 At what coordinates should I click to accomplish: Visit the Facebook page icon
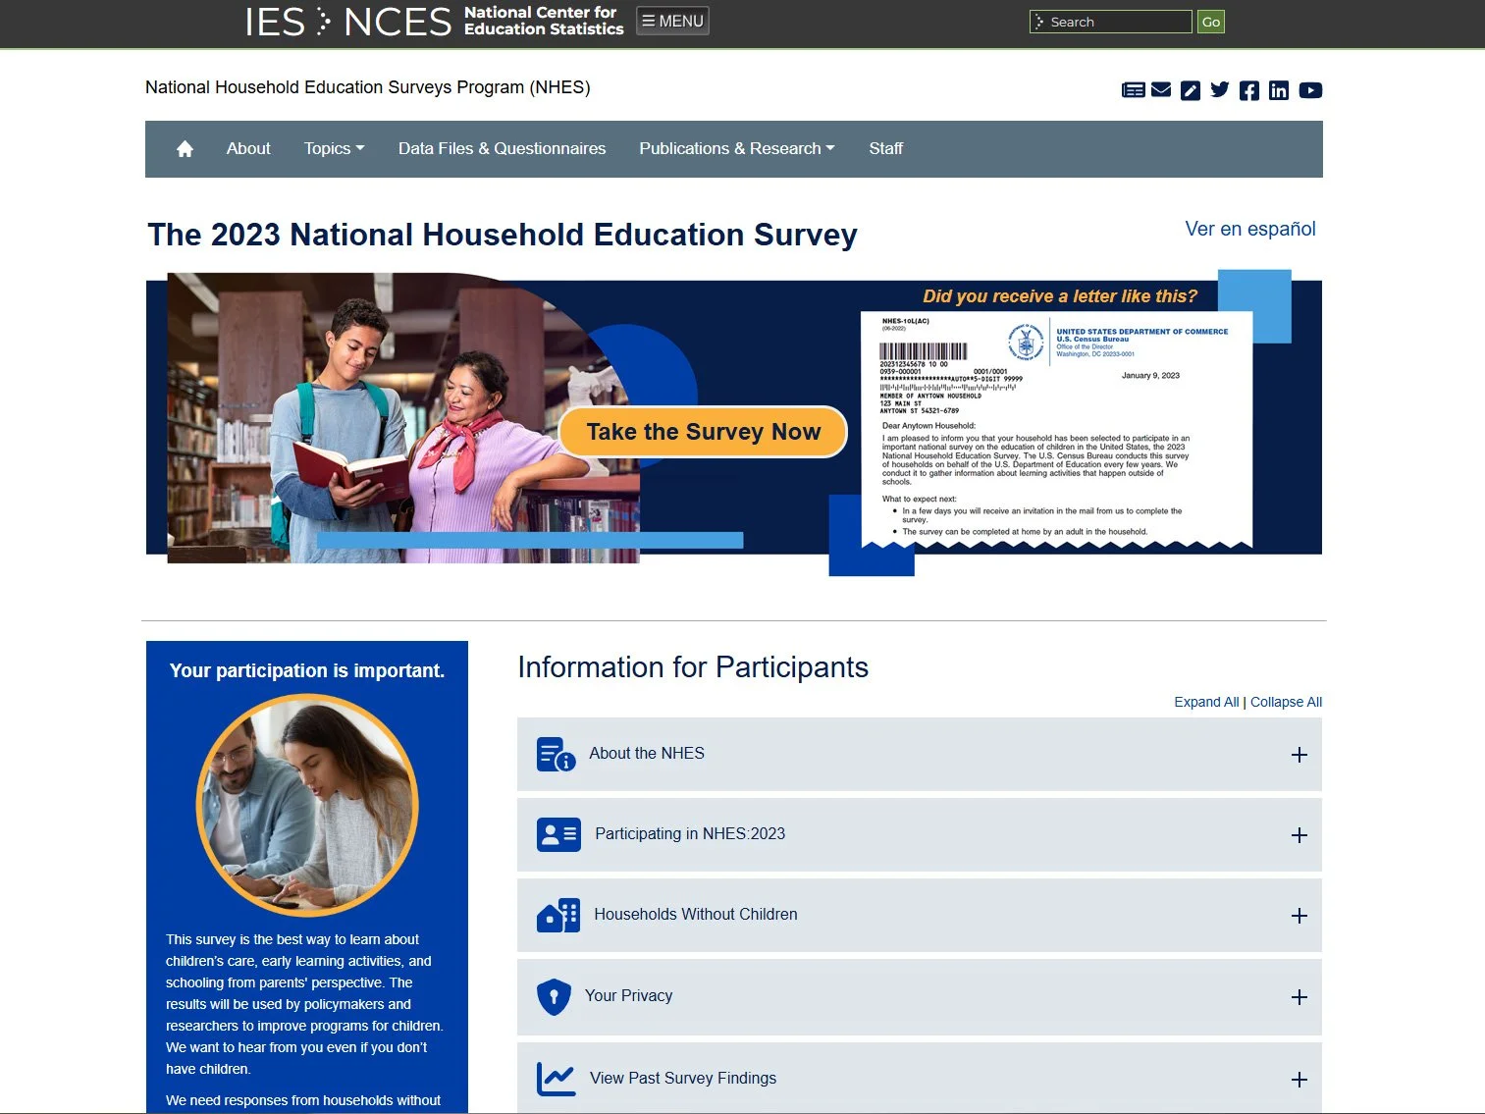pyautogui.click(x=1248, y=89)
